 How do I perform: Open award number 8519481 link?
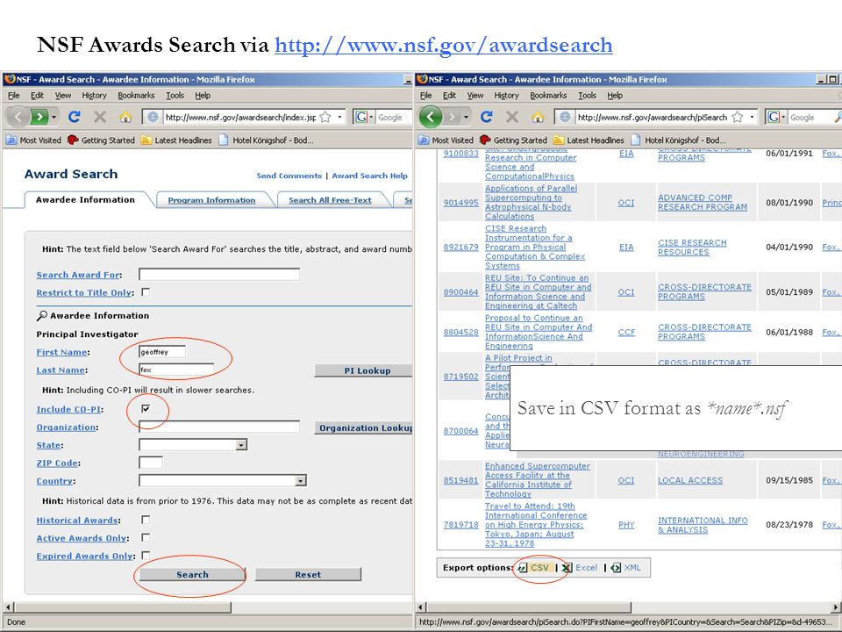coord(460,480)
